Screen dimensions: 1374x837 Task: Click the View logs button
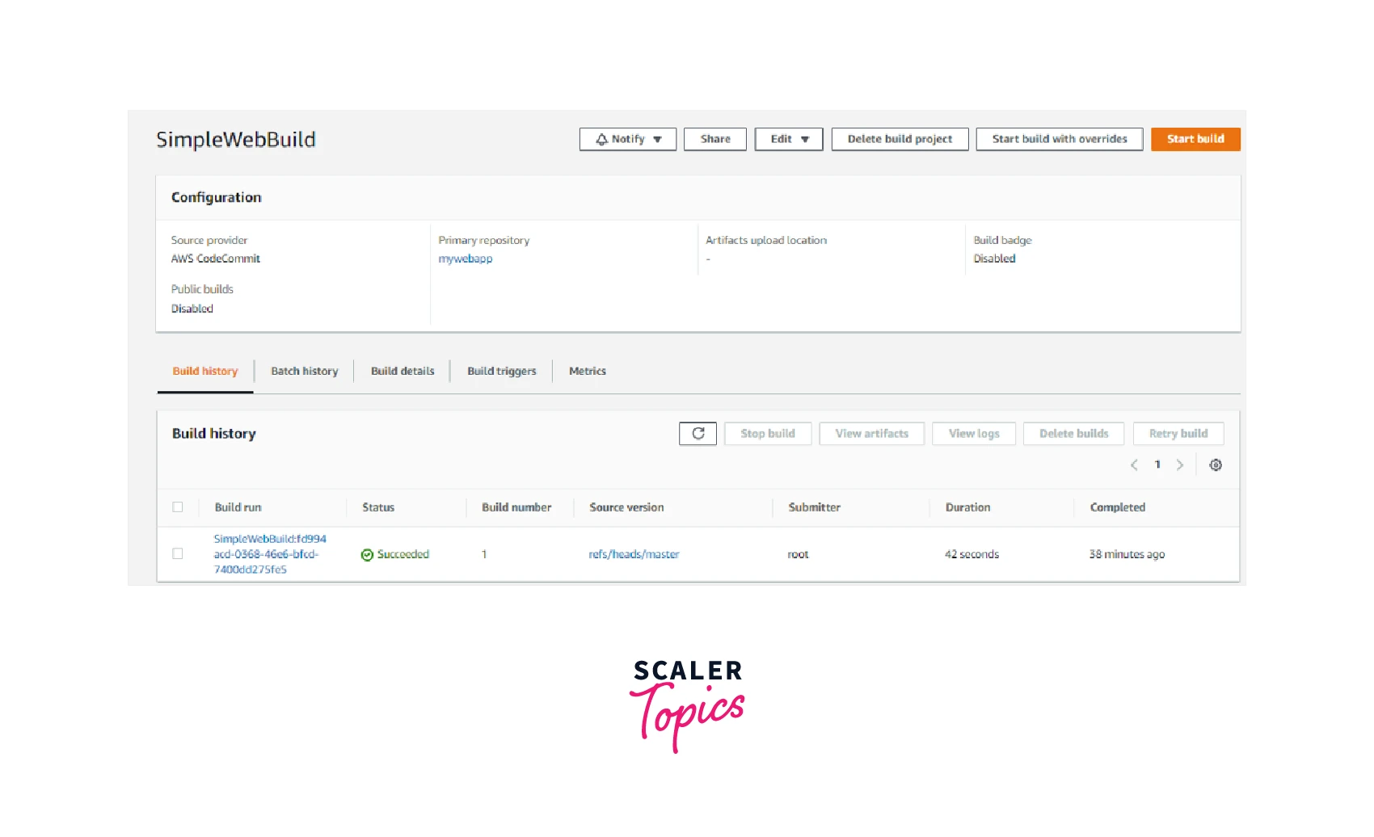click(x=973, y=434)
